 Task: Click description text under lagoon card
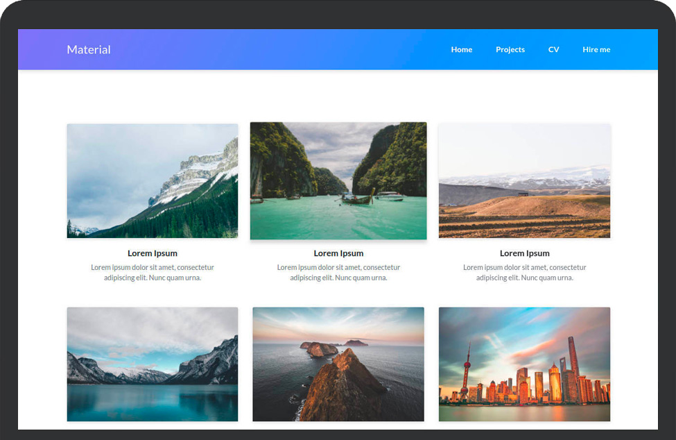[x=338, y=272]
